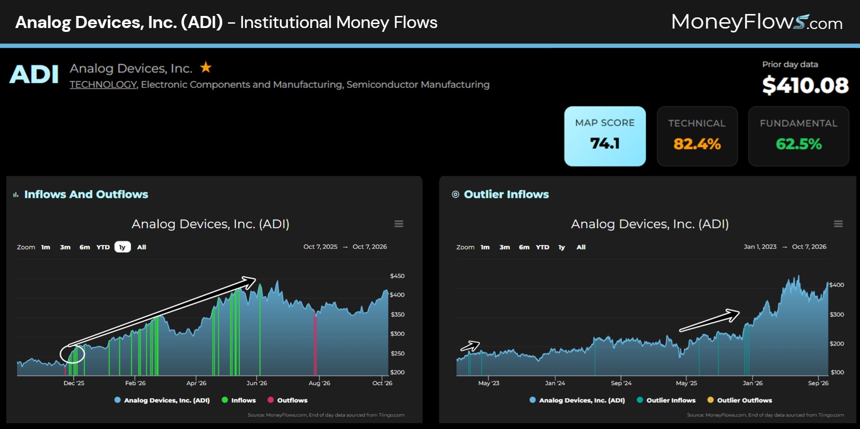This screenshot has height=429, width=860.
Task: Click the bar-chart icon next to Inflows And Outflows
Action: 16,195
